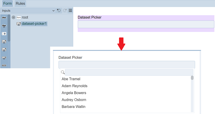Open the hamburger menu icon
Image resolution: width=215 pixels, height=114 pixels.
coord(70,10)
